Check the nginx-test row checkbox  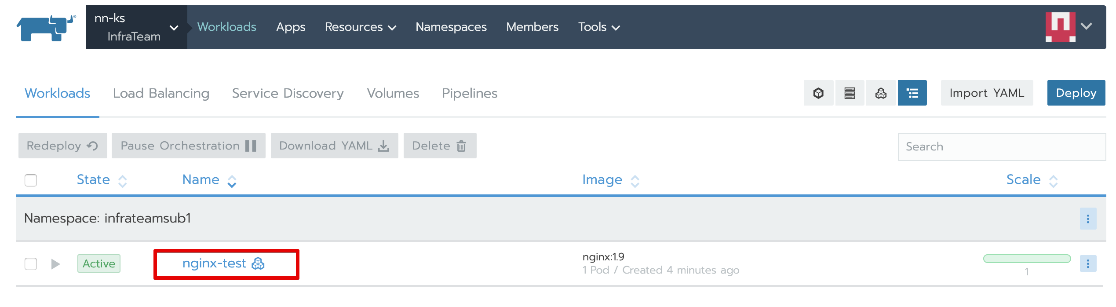click(31, 264)
